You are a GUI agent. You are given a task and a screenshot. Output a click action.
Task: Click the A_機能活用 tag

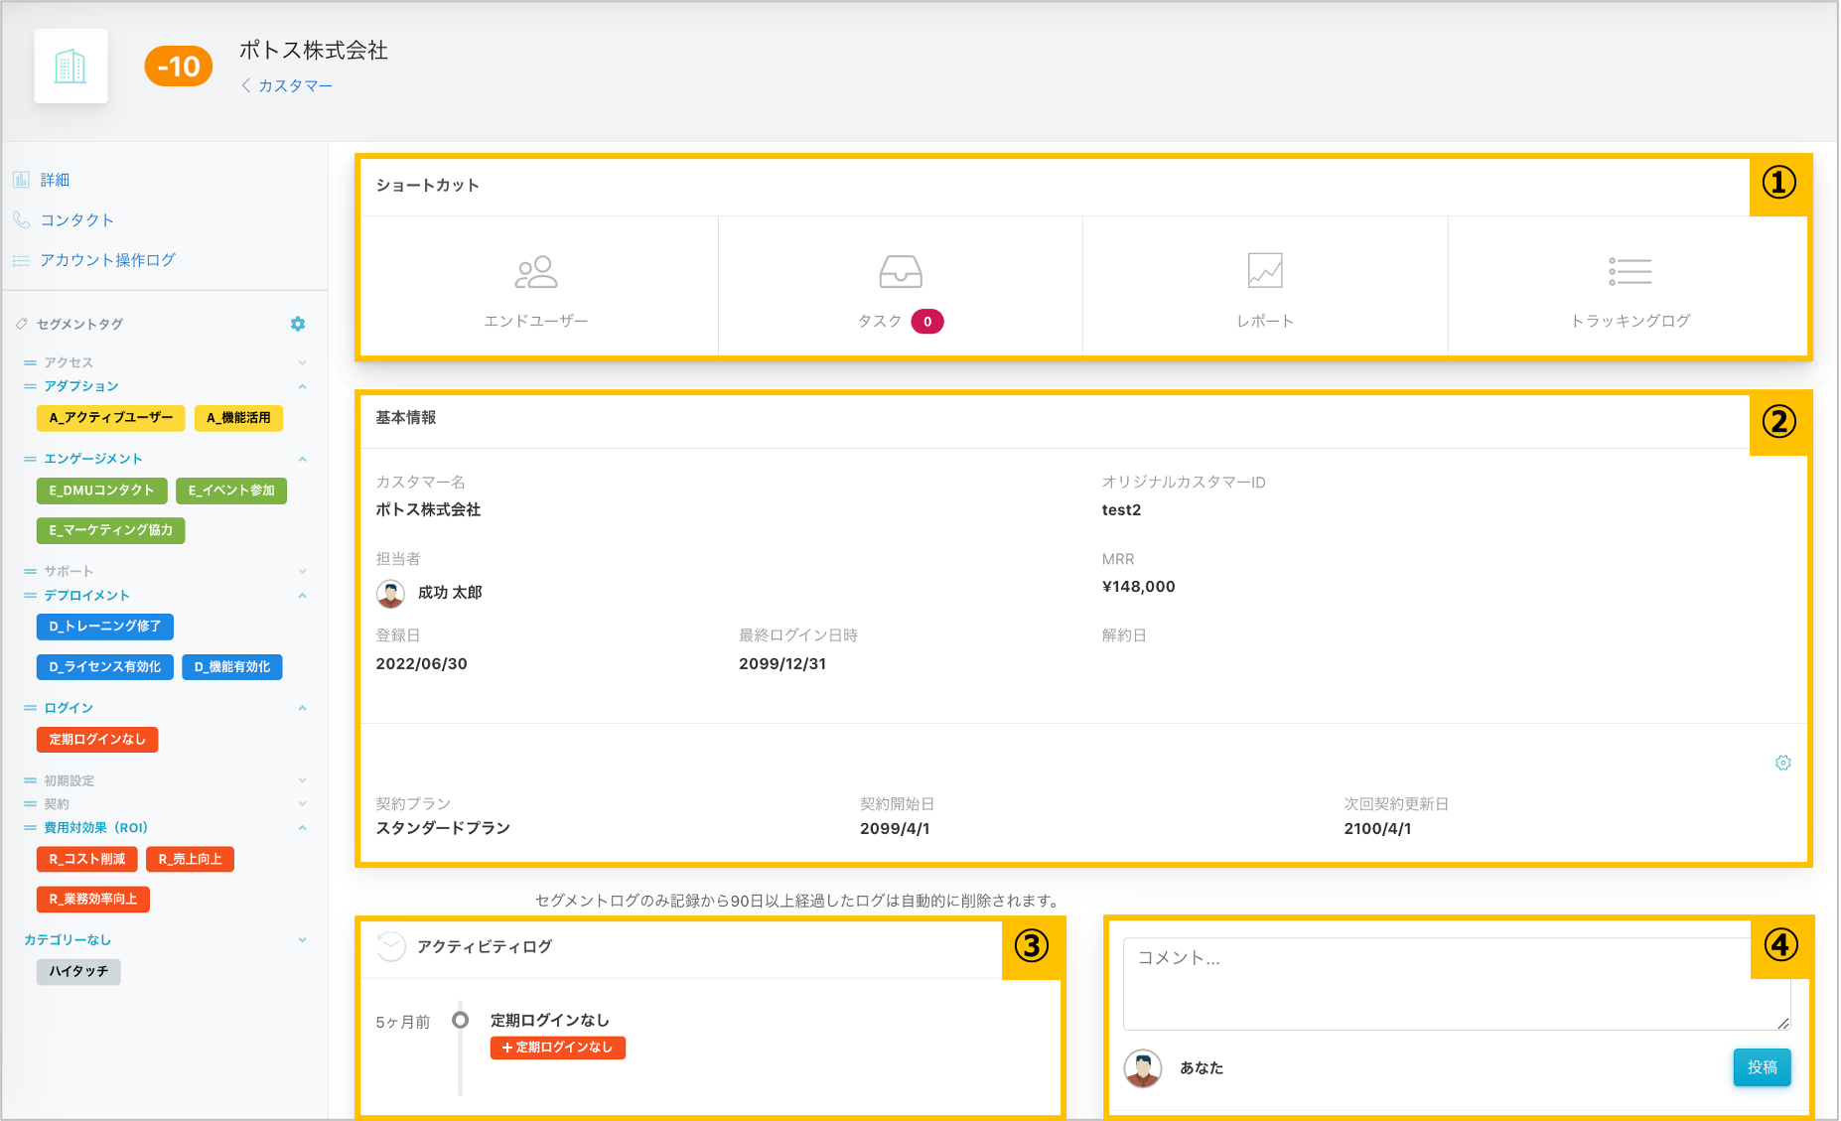[x=238, y=418]
